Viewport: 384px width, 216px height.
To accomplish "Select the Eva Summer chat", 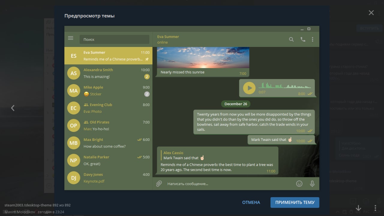I will pyautogui.click(x=108, y=56).
